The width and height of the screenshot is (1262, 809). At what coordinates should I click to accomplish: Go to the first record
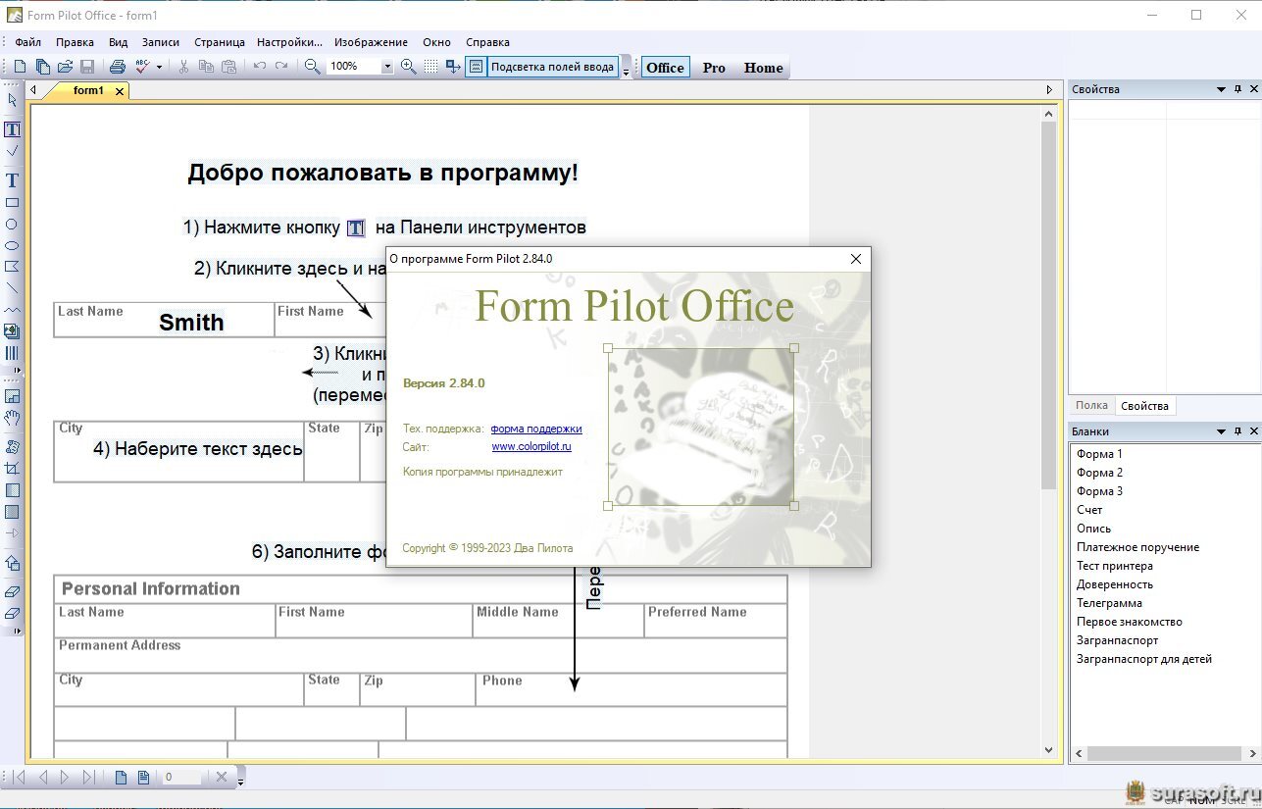(18, 778)
